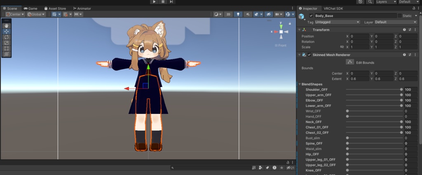Click the Scene view tab options kebab
The image size is (422, 175).
pyautogui.click(x=293, y=8)
